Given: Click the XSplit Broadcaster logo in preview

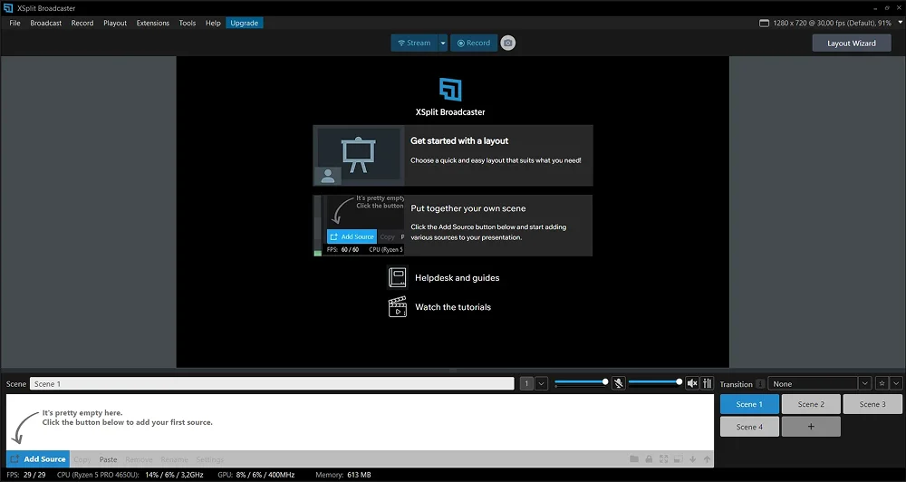Looking at the screenshot, I should (x=450, y=90).
